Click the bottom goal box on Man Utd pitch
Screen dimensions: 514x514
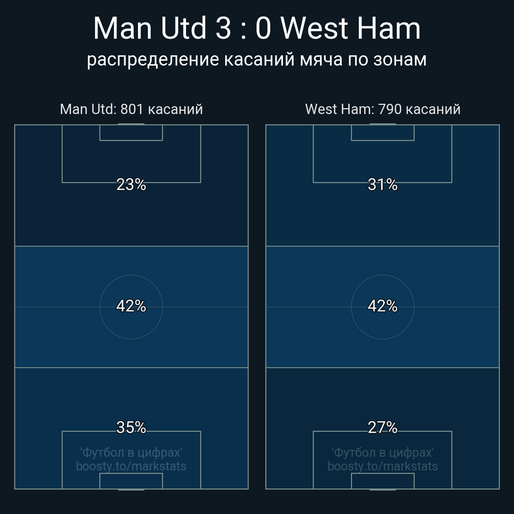pyautogui.click(x=131, y=481)
